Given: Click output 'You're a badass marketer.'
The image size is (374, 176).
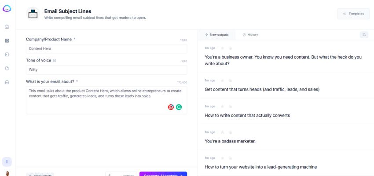Looking at the screenshot, I should coord(230,141).
